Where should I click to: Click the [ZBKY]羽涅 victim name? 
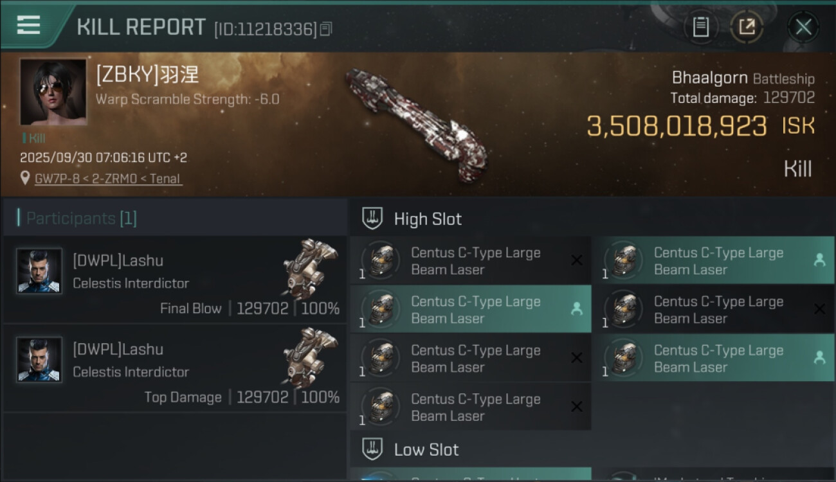(x=147, y=75)
